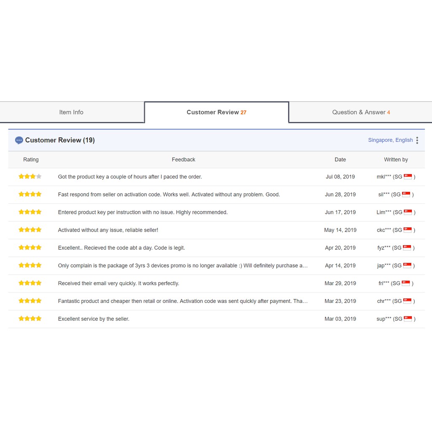432x432 pixels.
Task: Click the Rating column header
Action: pos(31,160)
